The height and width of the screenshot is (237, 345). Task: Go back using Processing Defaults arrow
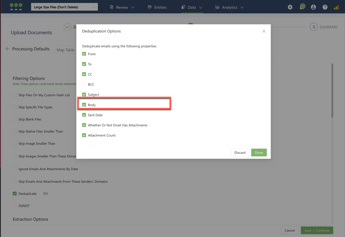[8, 49]
